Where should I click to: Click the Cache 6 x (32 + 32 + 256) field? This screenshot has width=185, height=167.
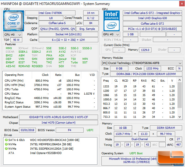click(69, 40)
